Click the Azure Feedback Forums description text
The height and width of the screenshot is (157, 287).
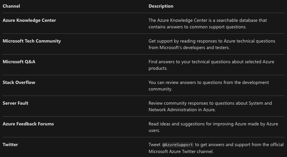pyautogui.click(x=213, y=127)
